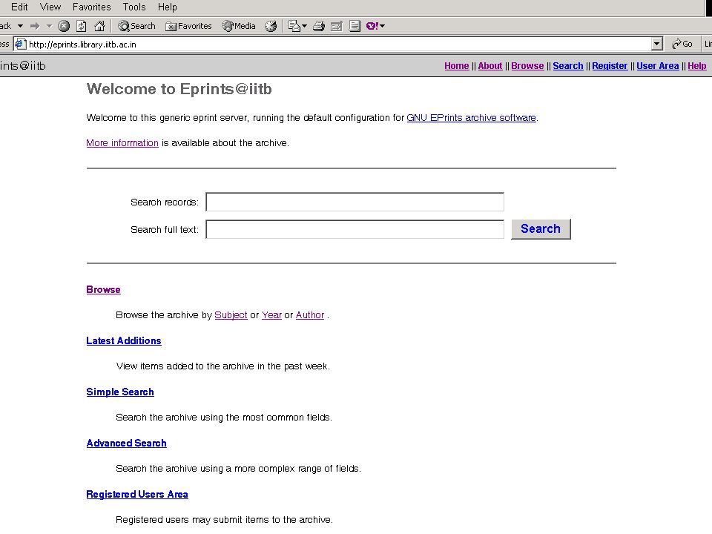Go to Home in the top navigation
Screen dimensions: 712x534
(x=456, y=66)
